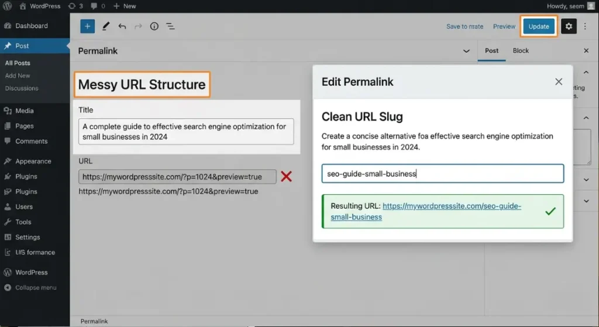Collapse first sidebar section chevron
Screen dimensions: 599x327
(x=586, y=73)
